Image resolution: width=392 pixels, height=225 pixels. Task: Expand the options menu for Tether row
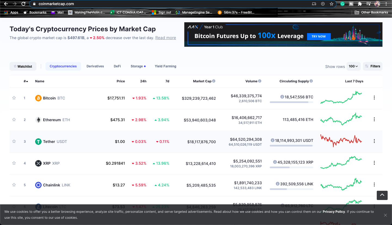(x=374, y=141)
